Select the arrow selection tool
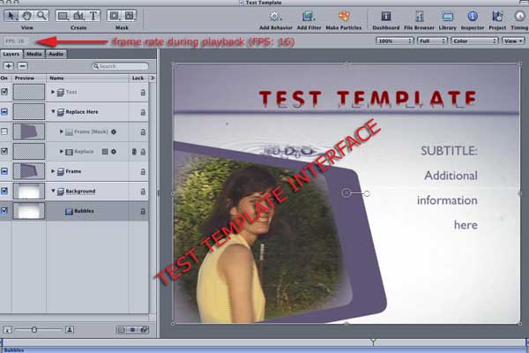Screen dimensions: 529x353 click(x=11, y=15)
